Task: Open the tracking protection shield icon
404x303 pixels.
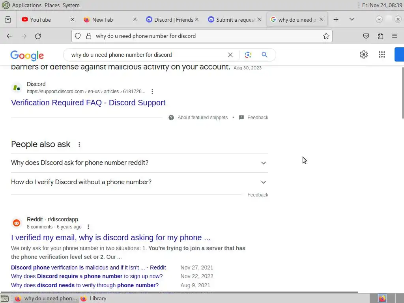Action: (78, 36)
